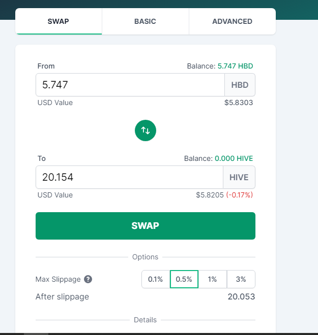Click the swap direction arrows icon
318x335 pixels.
pos(146,130)
